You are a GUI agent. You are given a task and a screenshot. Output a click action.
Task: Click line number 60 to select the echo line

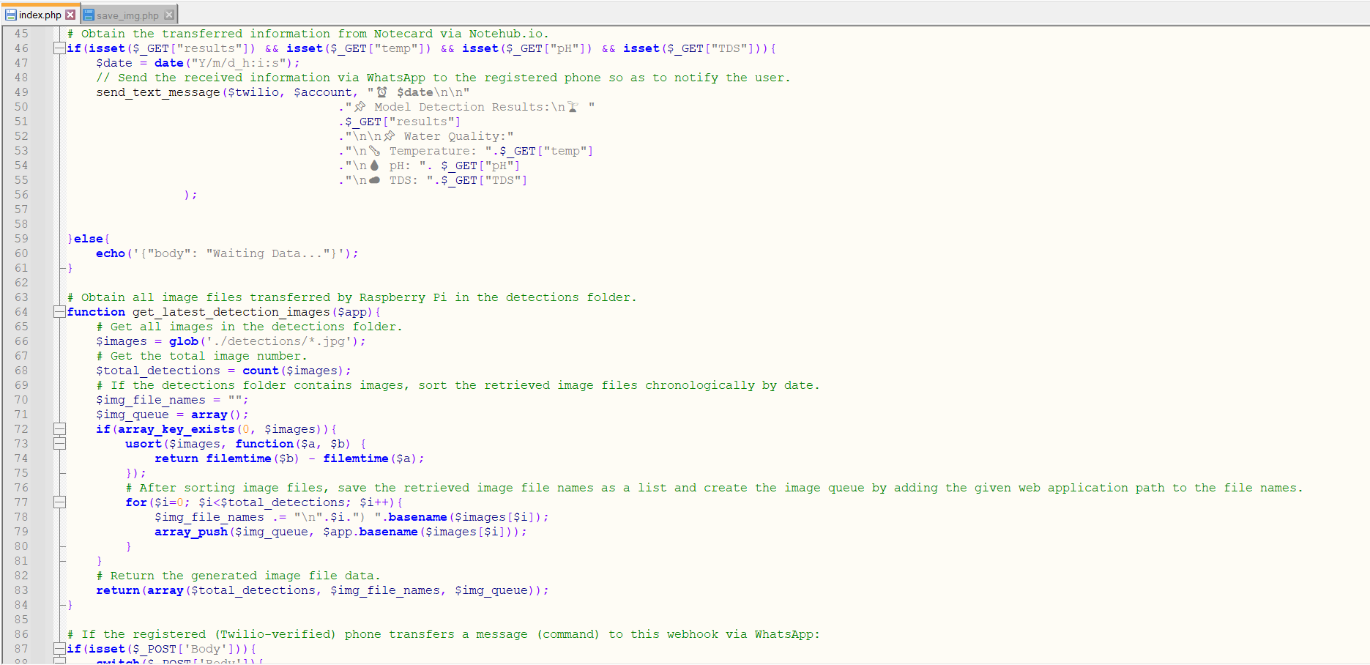click(x=21, y=253)
